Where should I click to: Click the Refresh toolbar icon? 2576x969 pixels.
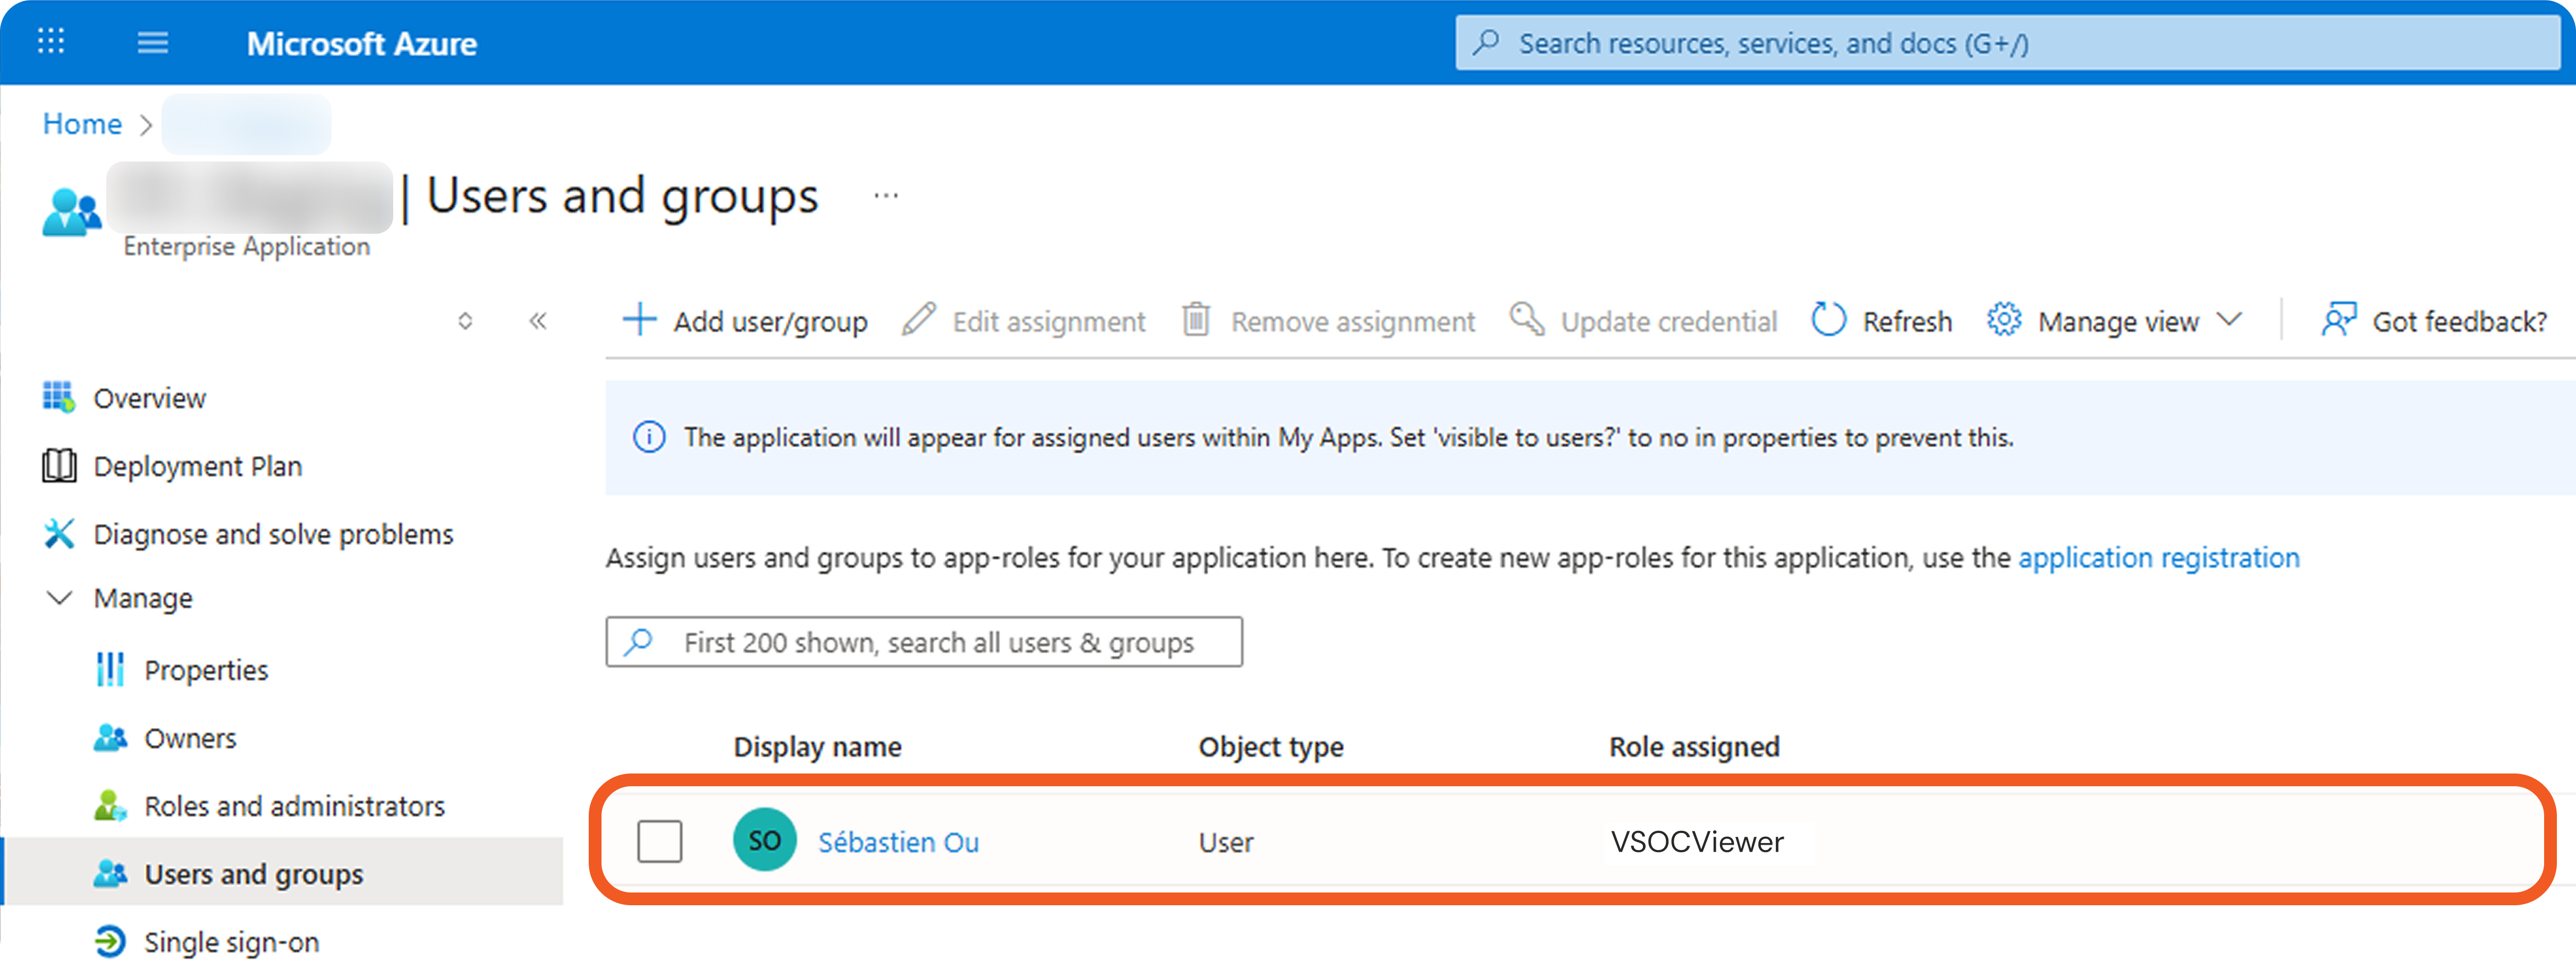tap(1828, 321)
